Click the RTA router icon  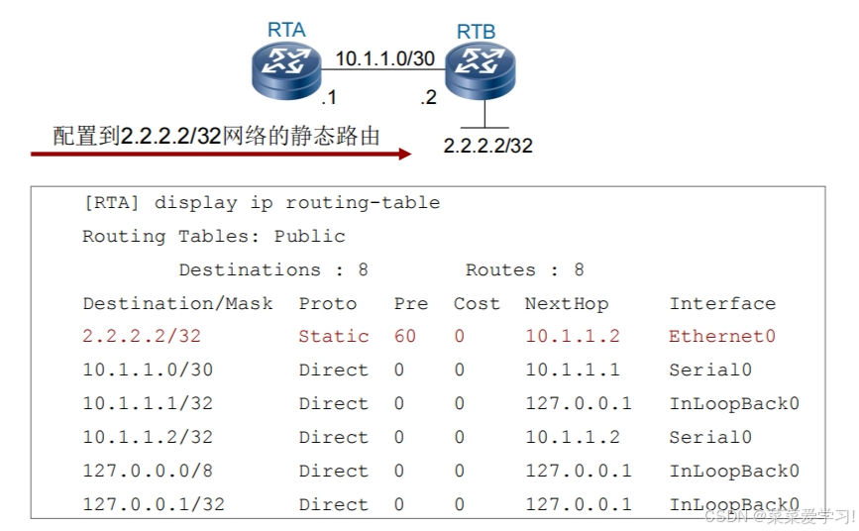coord(286,72)
